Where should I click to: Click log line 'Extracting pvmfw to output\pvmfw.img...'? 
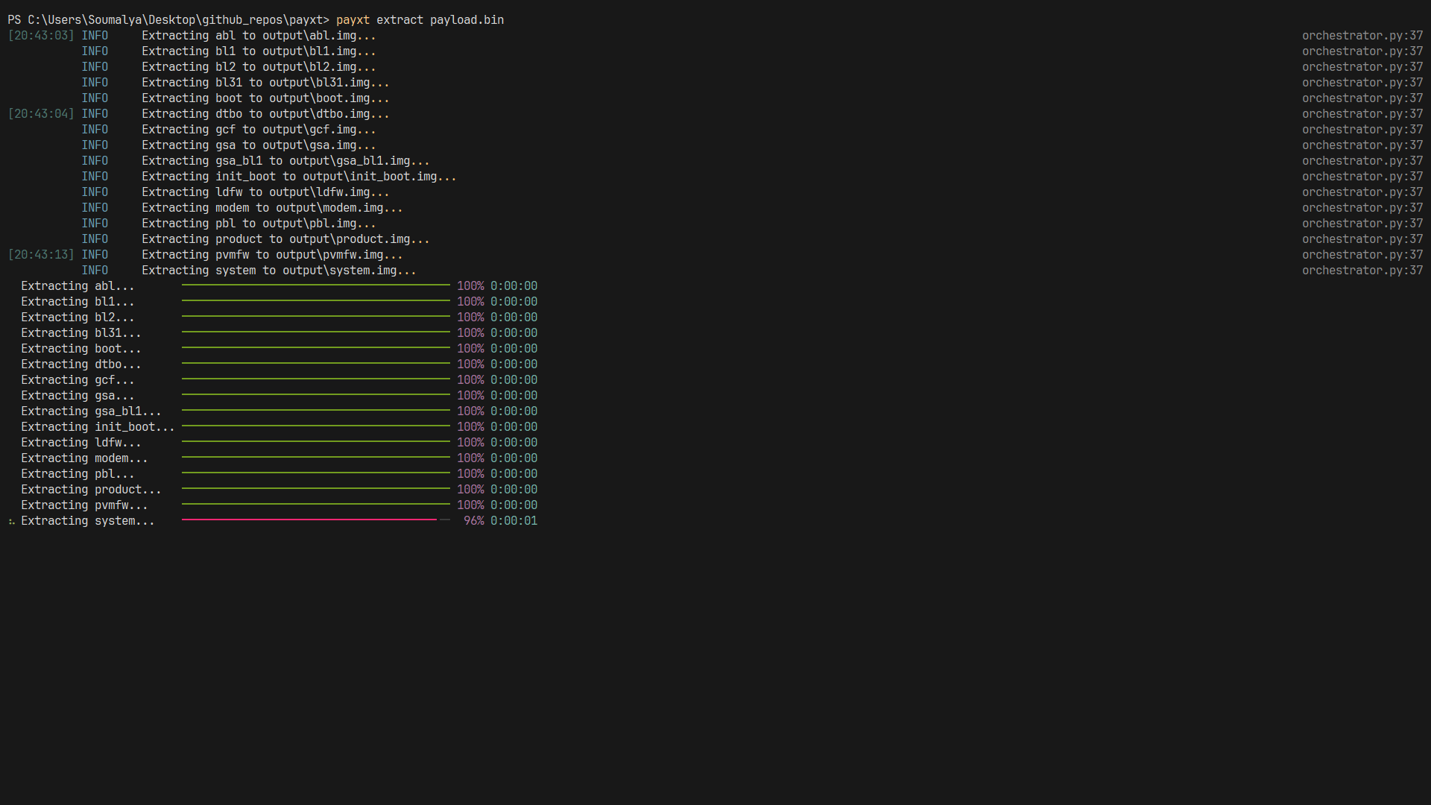[x=272, y=255]
